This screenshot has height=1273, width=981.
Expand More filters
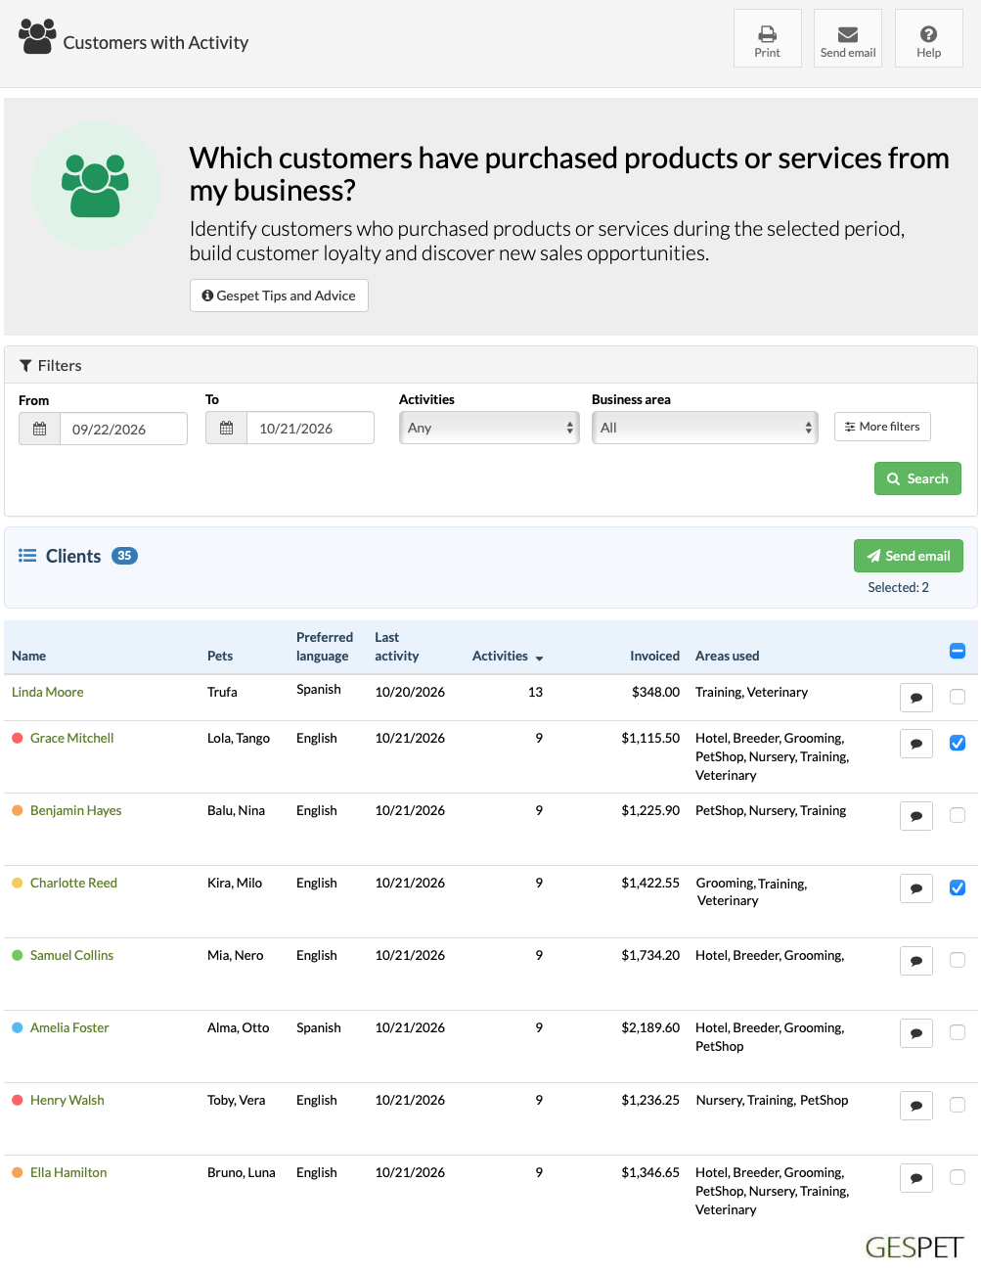(882, 427)
